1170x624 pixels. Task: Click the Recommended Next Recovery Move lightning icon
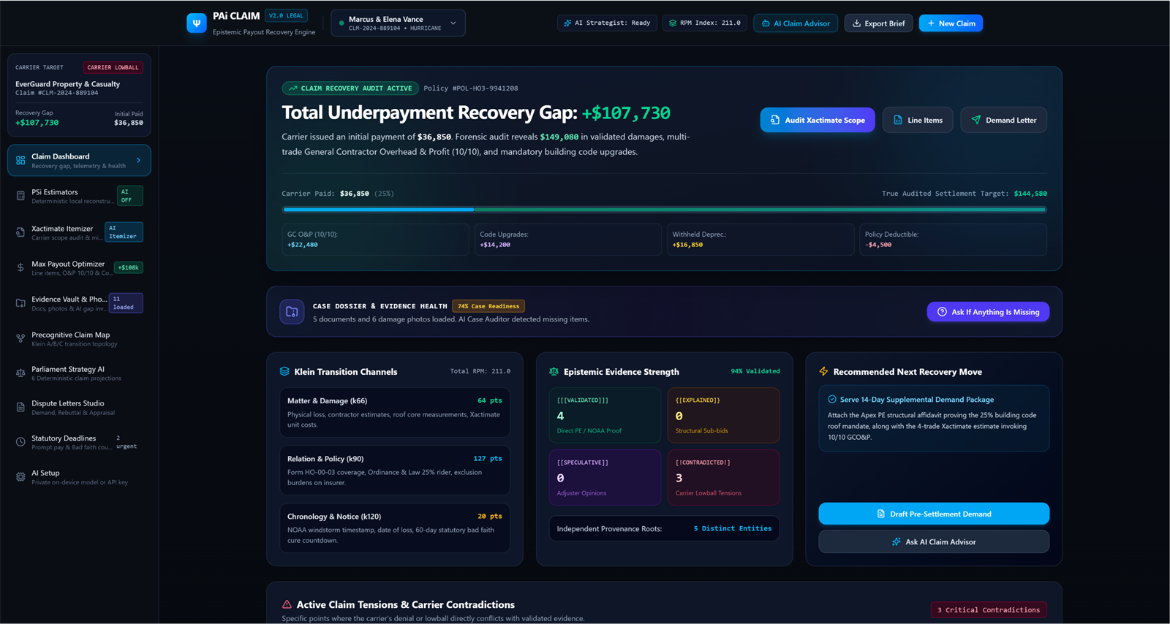point(823,371)
